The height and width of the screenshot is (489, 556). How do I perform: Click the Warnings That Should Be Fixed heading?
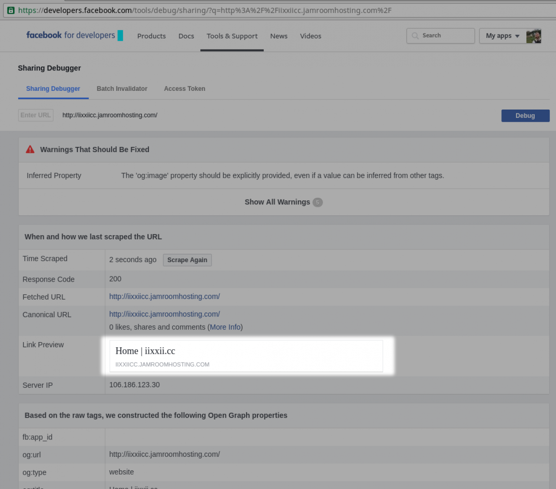point(95,150)
